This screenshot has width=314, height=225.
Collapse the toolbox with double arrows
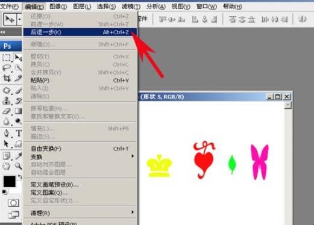(x=3, y=32)
